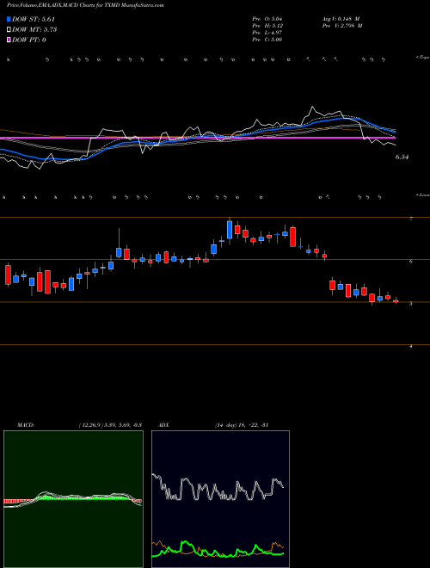This screenshot has width=430, height=568.
Task: Click the price axis label 4
Action: point(411,346)
